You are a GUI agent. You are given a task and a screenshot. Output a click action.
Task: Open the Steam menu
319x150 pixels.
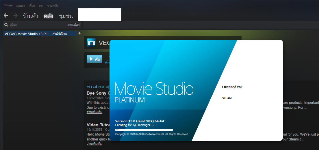click(8, 5)
